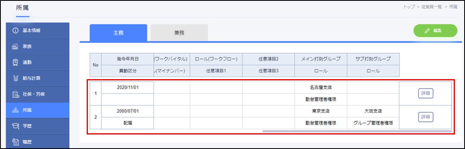Go to トップ breadcrumb link

coord(409,7)
